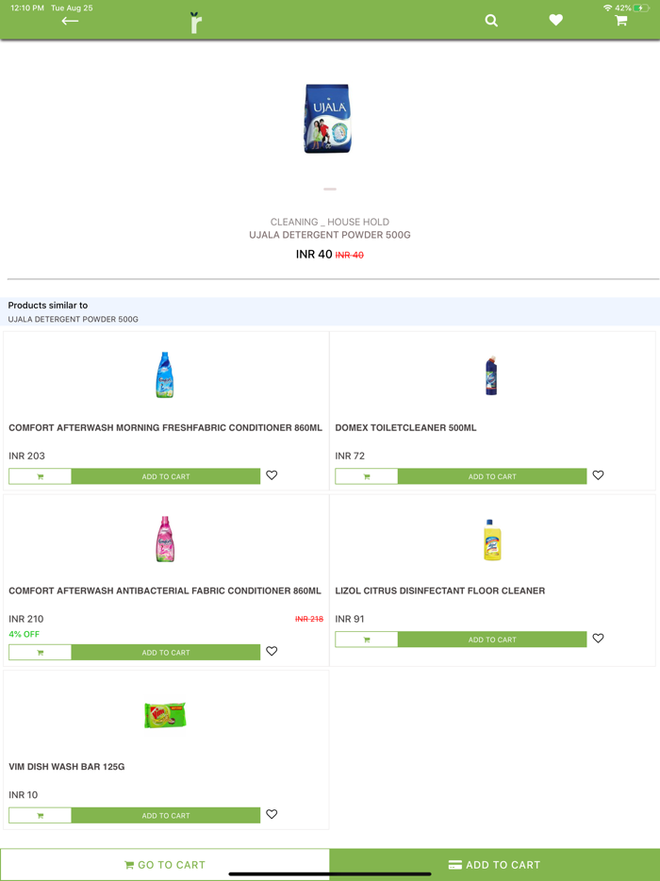Select the Comfort Antibacterial Conditioner product name
Screen dimensions: 660x881
point(165,590)
